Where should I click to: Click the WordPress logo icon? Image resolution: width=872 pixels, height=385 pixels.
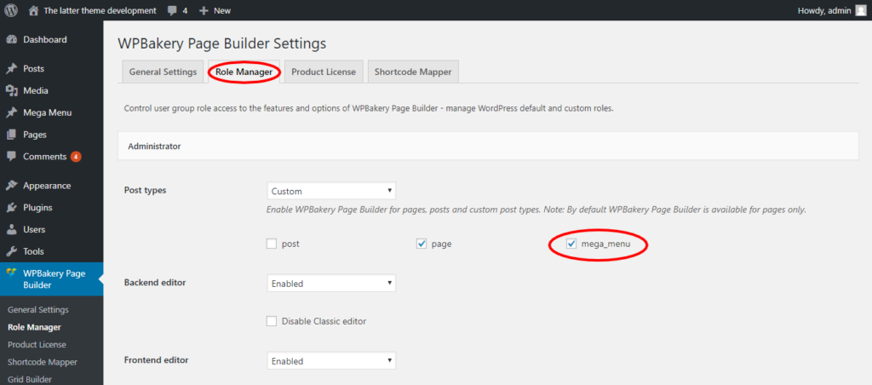pyautogui.click(x=12, y=10)
